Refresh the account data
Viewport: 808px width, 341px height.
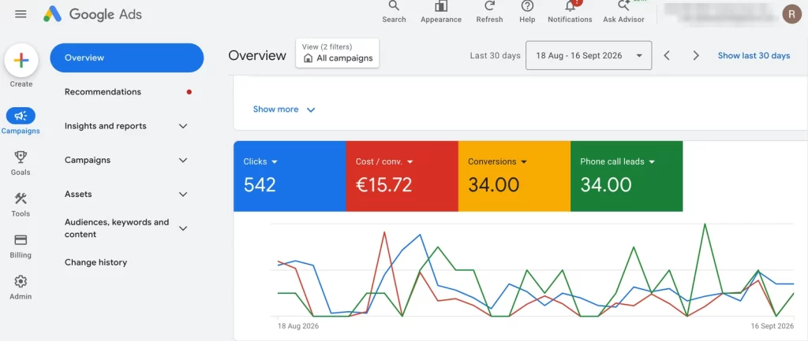pos(489,12)
